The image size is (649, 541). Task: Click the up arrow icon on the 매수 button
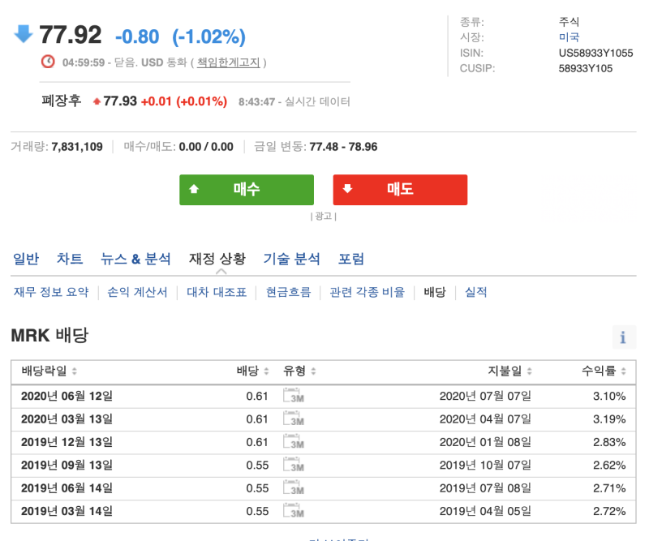click(x=194, y=189)
